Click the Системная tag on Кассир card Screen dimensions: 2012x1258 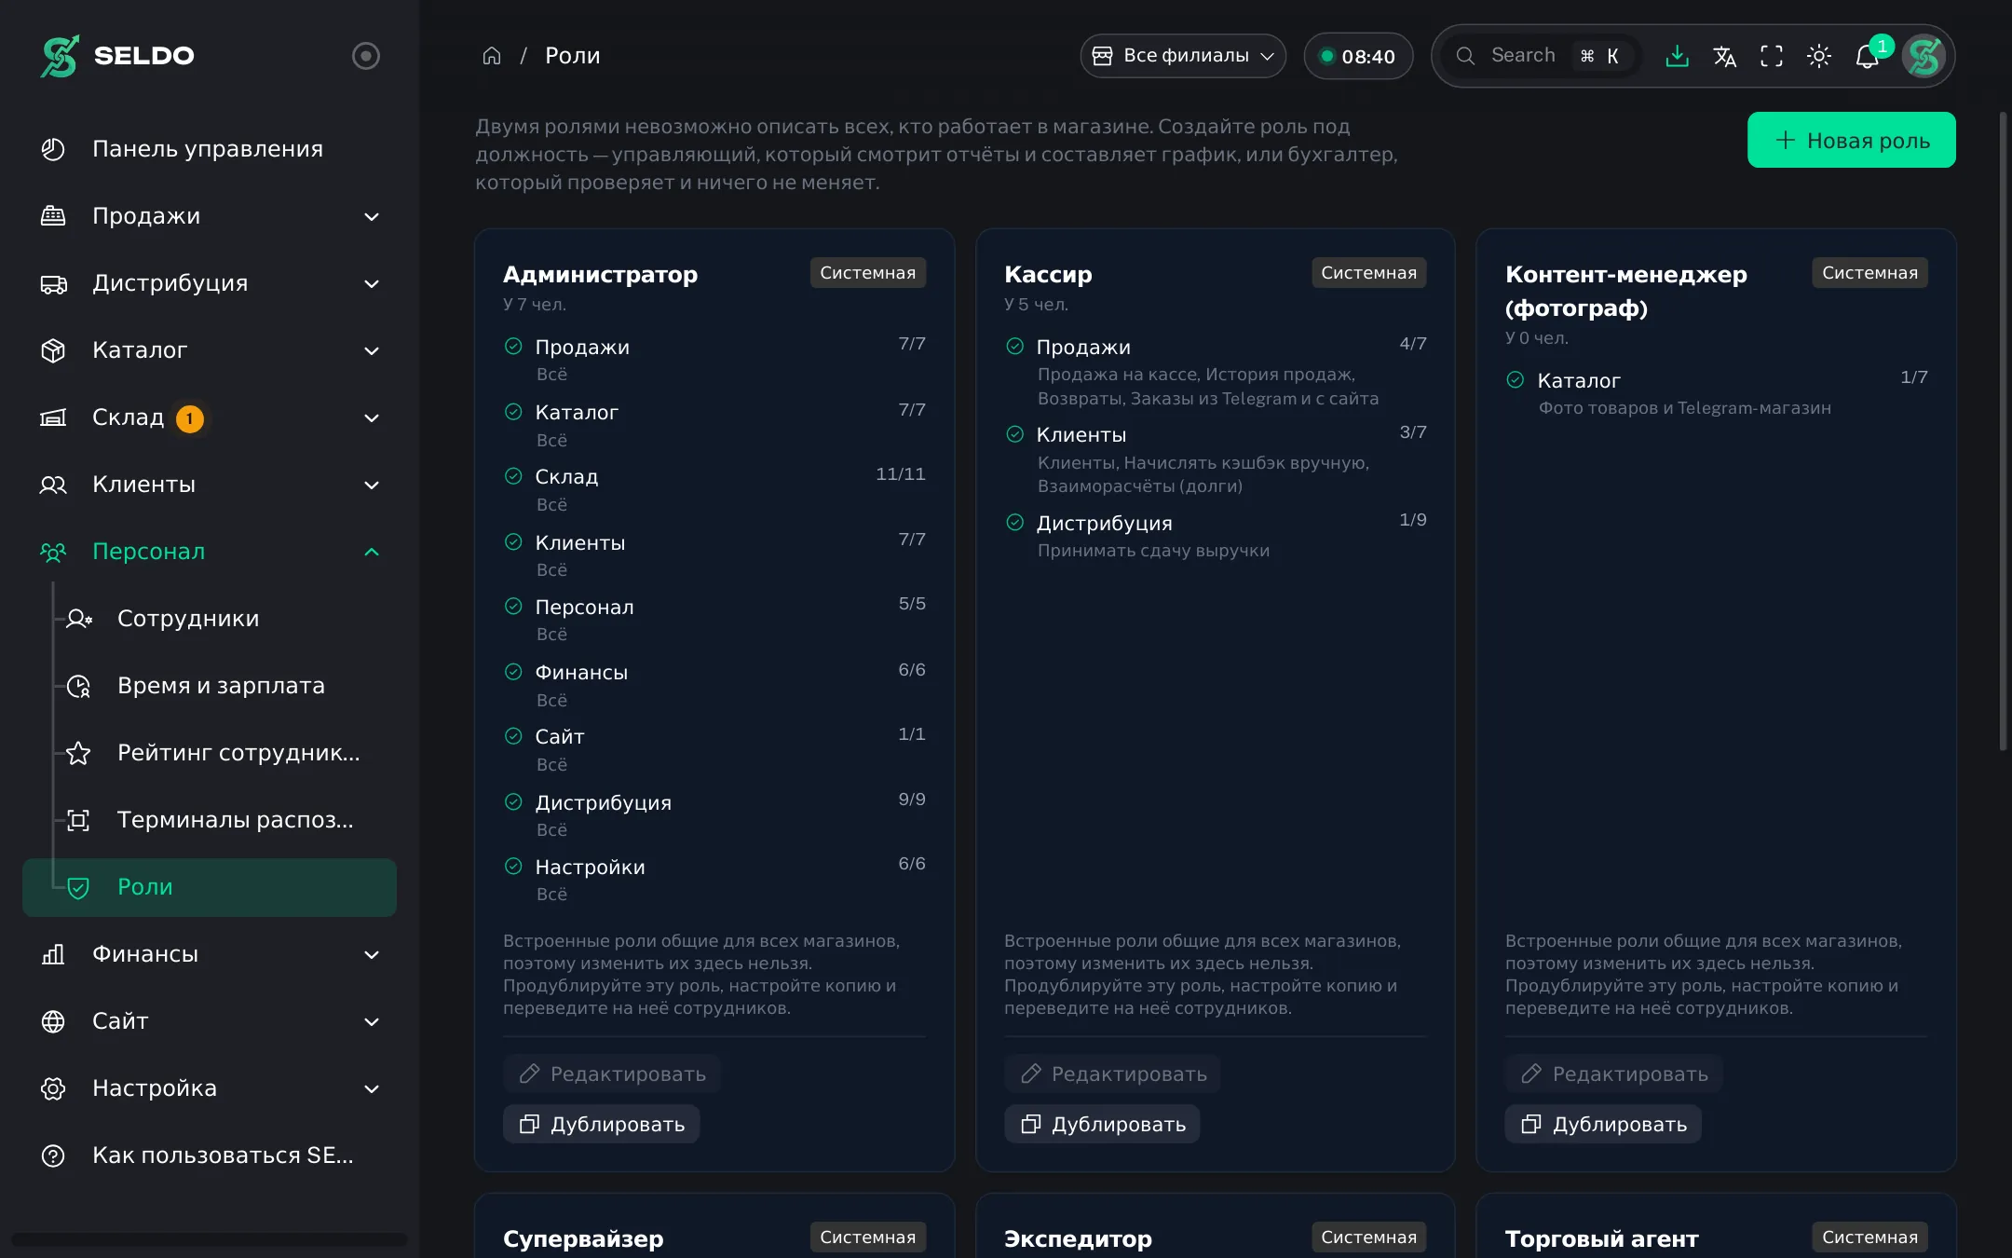click(1368, 273)
